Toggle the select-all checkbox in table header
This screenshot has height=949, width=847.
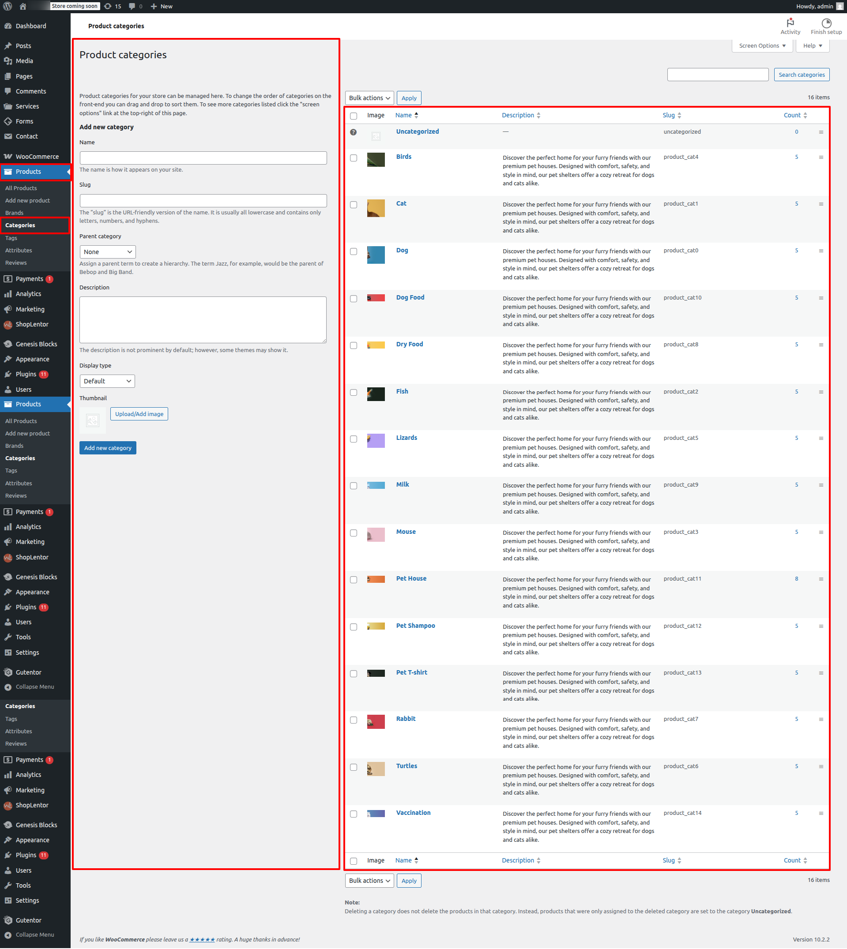coord(353,116)
